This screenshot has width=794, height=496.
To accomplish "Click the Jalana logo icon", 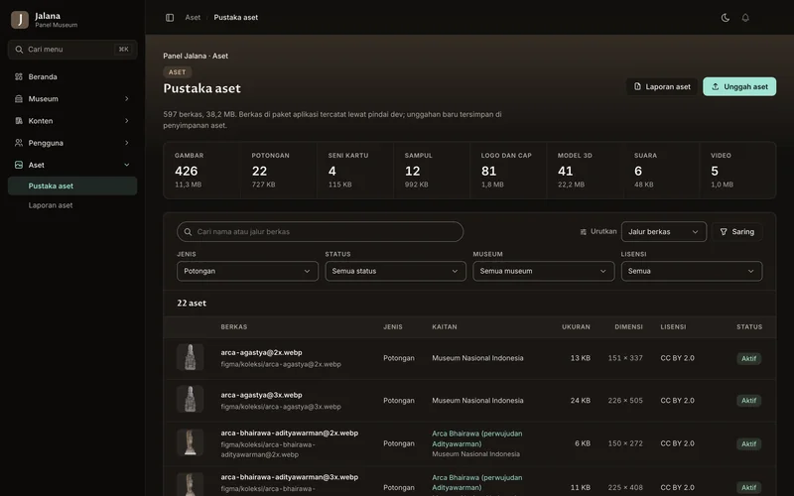I will coord(20,20).
